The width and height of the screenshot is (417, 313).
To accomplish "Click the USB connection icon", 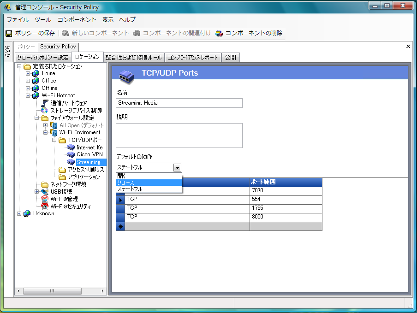I will click(45, 192).
